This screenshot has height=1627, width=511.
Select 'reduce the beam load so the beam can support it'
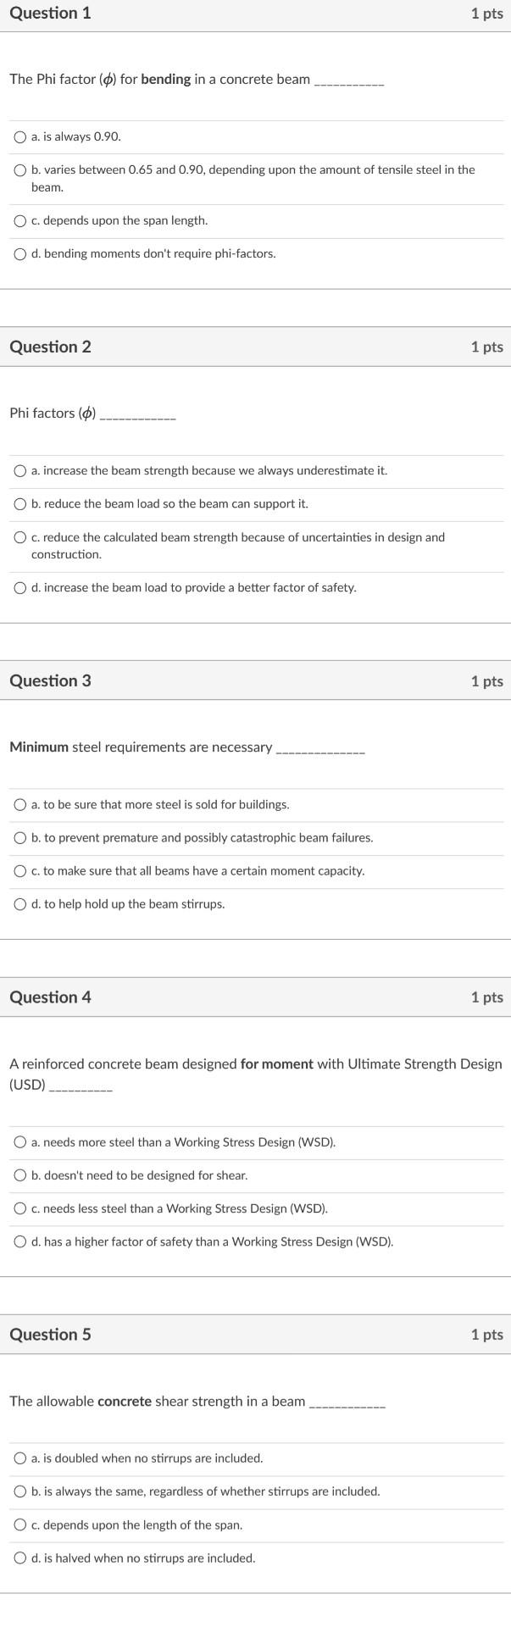(19, 503)
